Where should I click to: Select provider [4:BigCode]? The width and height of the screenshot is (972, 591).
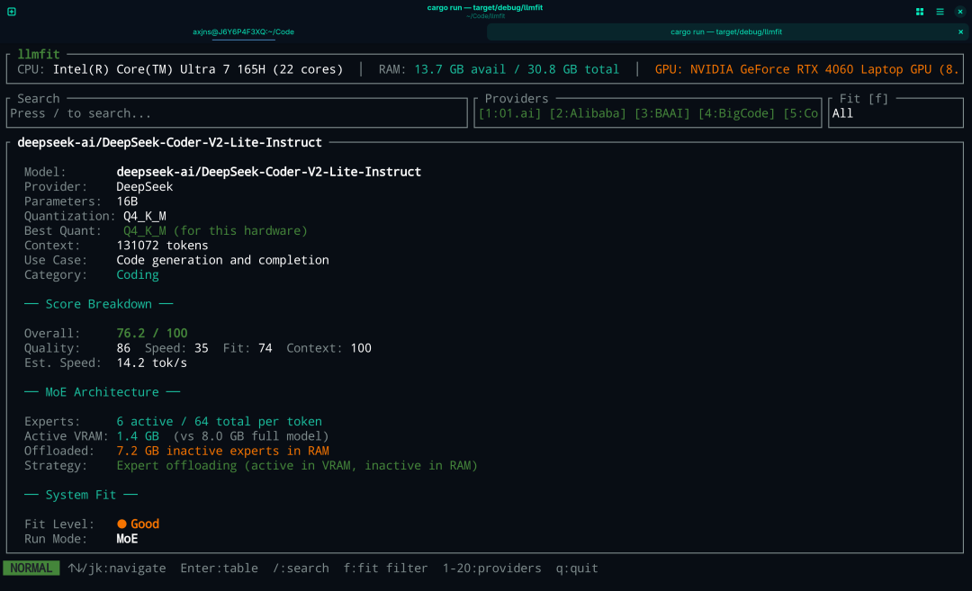[736, 113]
